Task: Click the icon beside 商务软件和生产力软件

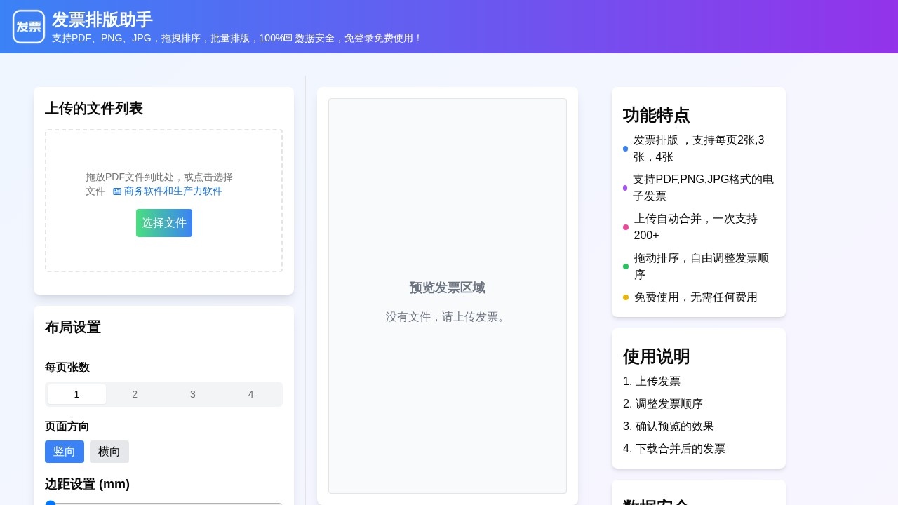Action: [x=117, y=191]
